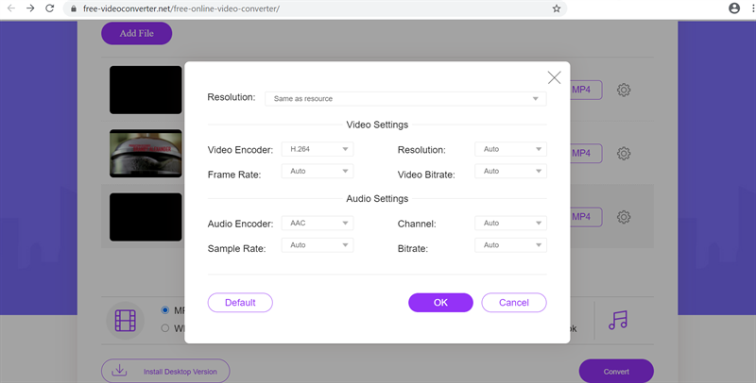Open the audio Bitrate dropdown

tap(510, 245)
